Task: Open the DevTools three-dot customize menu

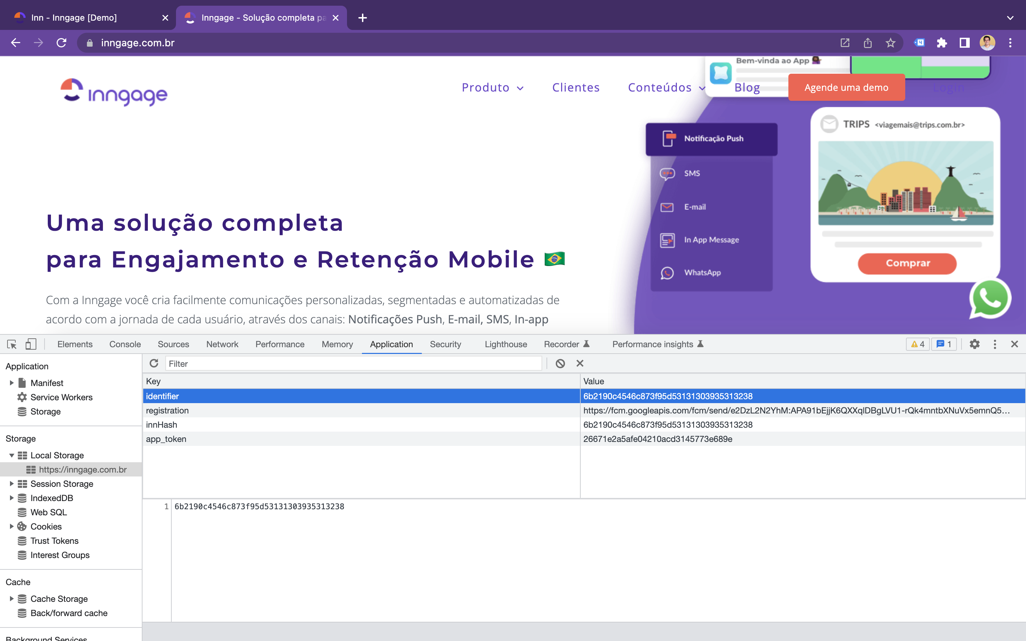Action: tap(995, 344)
